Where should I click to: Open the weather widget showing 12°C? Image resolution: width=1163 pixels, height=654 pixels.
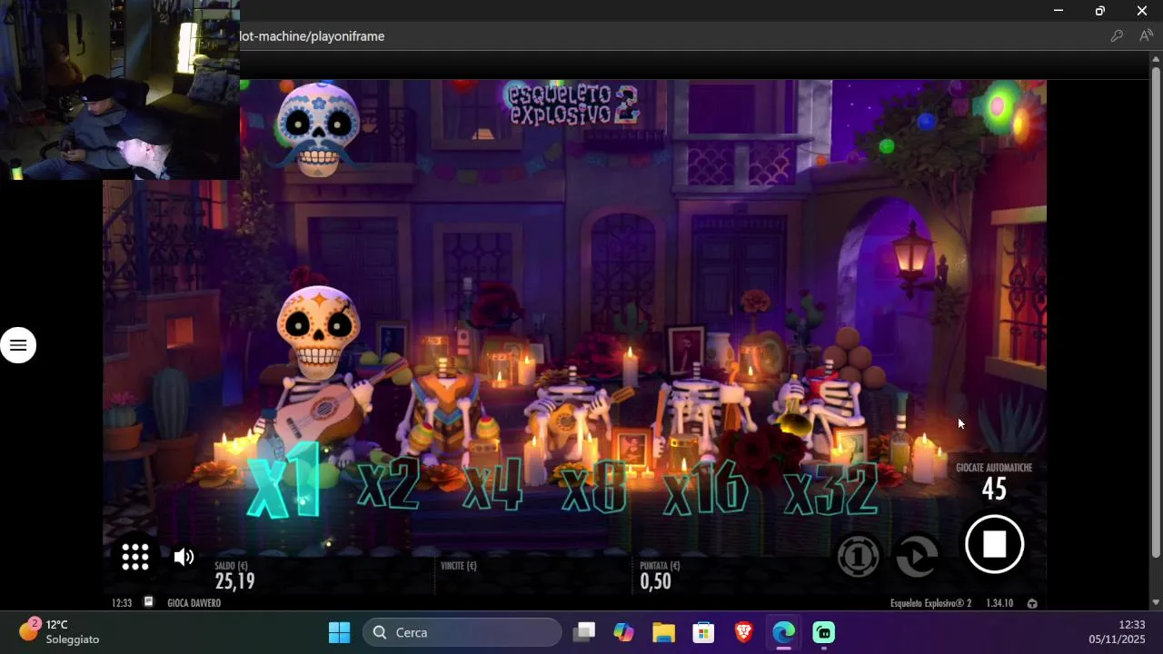(x=60, y=631)
